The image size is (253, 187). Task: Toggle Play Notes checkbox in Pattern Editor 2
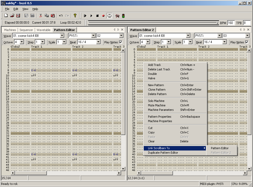(247, 42)
